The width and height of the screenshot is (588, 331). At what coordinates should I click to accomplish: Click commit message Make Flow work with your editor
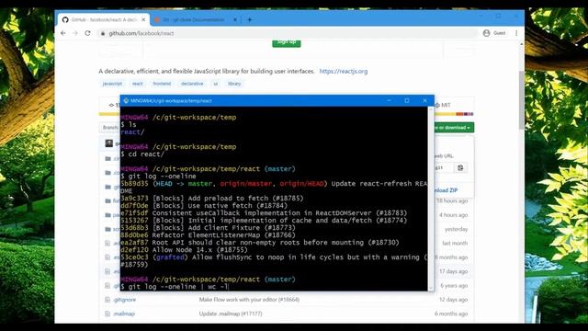(249, 300)
